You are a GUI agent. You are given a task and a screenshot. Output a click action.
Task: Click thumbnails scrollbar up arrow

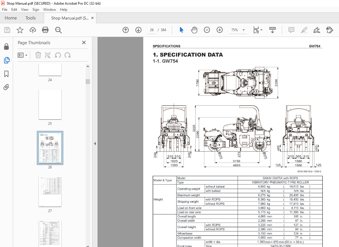[88, 66]
